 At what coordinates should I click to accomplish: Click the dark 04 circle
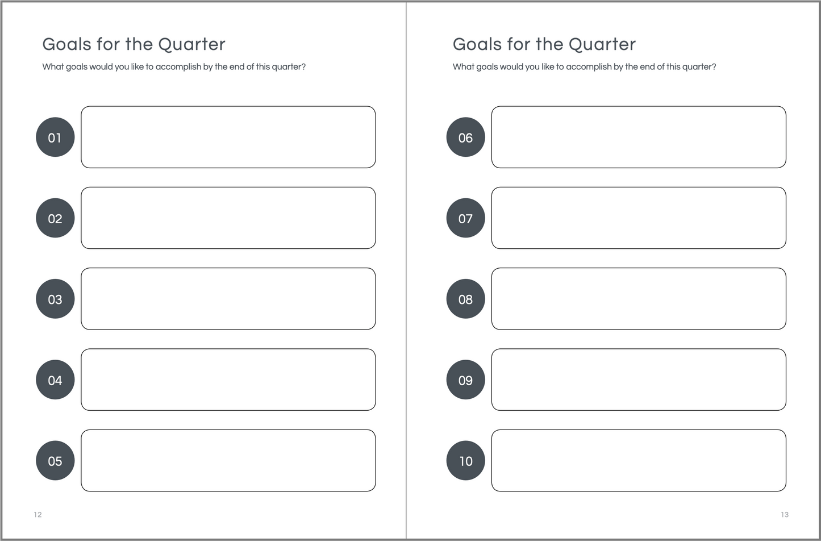(x=55, y=380)
